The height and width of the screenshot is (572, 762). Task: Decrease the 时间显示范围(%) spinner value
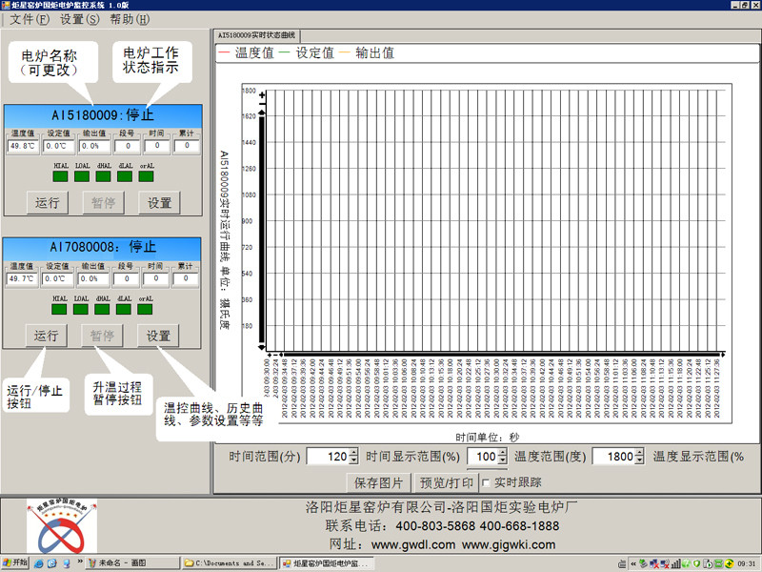(x=503, y=461)
